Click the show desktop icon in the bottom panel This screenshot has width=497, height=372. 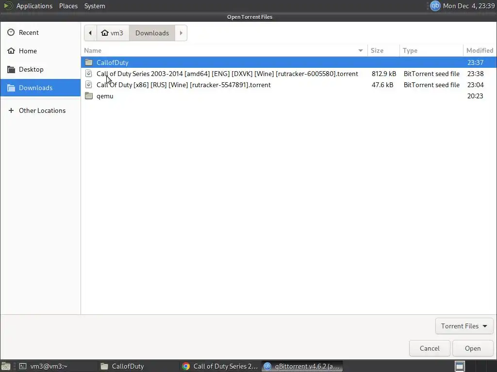pos(6,366)
